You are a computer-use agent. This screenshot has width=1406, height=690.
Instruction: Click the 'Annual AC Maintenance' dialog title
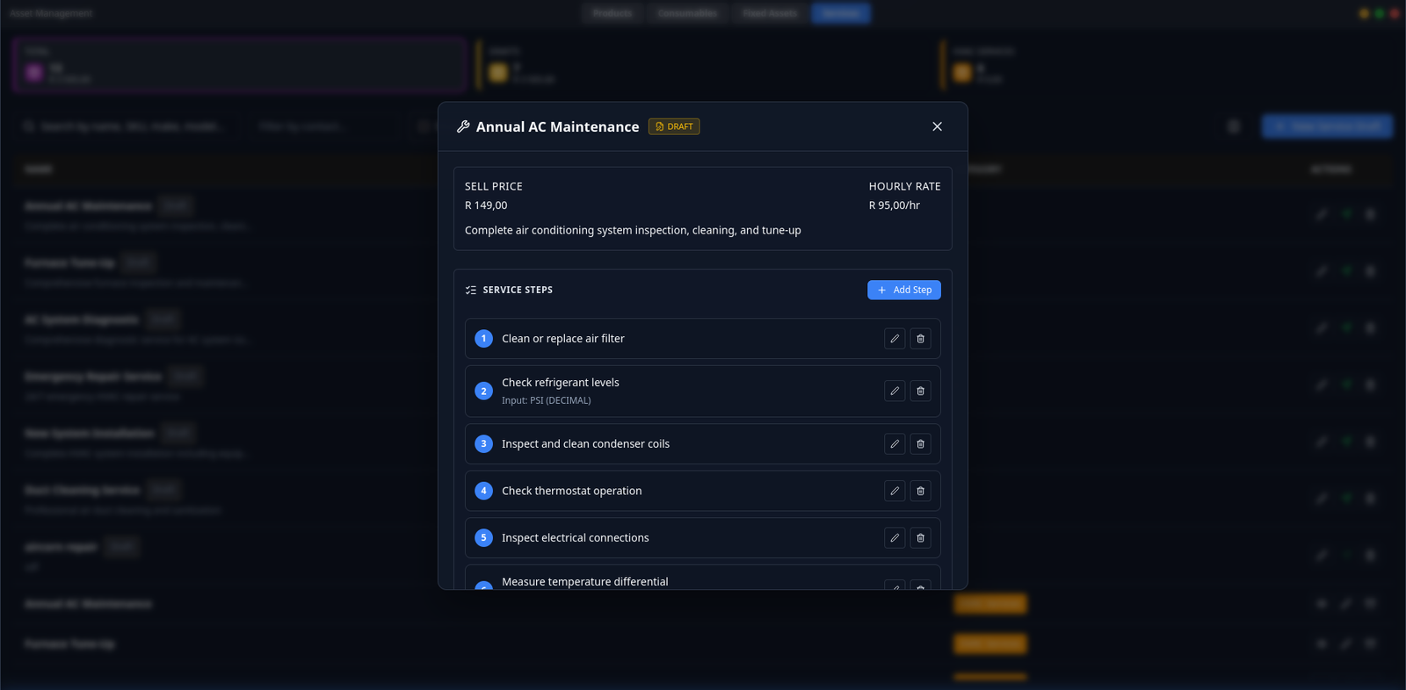tap(557, 126)
